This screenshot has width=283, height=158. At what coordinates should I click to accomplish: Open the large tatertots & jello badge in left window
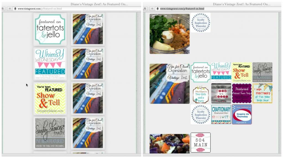point(50,29)
